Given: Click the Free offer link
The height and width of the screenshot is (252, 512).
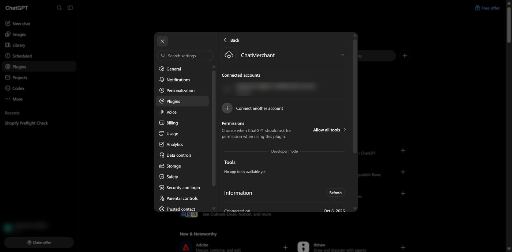Looking at the screenshot, I should [487, 8].
